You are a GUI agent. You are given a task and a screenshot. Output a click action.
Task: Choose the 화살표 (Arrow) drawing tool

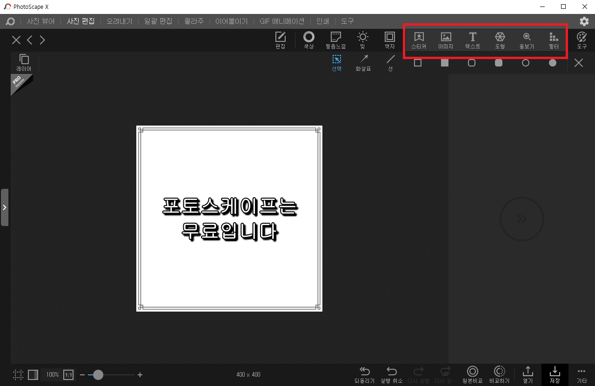pyautogui.click(x=363, y=63)
